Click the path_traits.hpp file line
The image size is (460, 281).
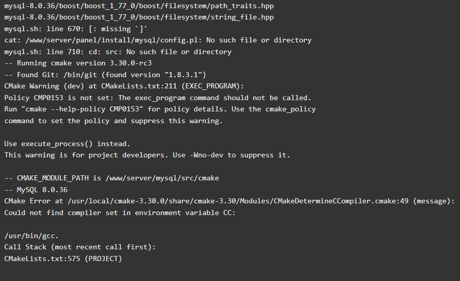click(139, 6)
